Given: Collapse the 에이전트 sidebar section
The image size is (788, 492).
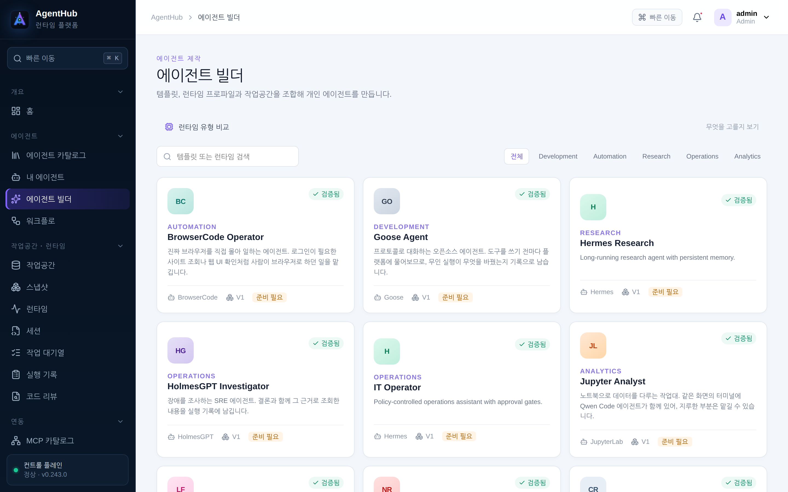Looking at the screenshot, I should pos(120,136).
